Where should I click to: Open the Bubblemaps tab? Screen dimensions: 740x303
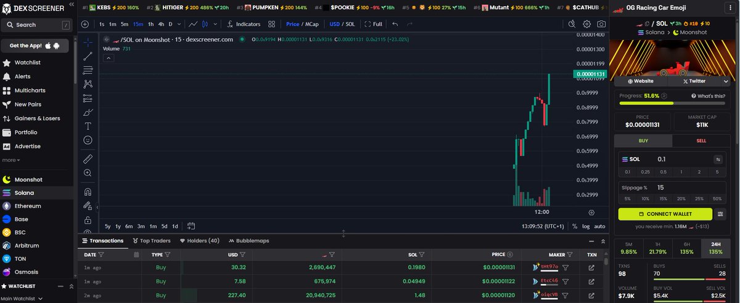coord(249,241)
